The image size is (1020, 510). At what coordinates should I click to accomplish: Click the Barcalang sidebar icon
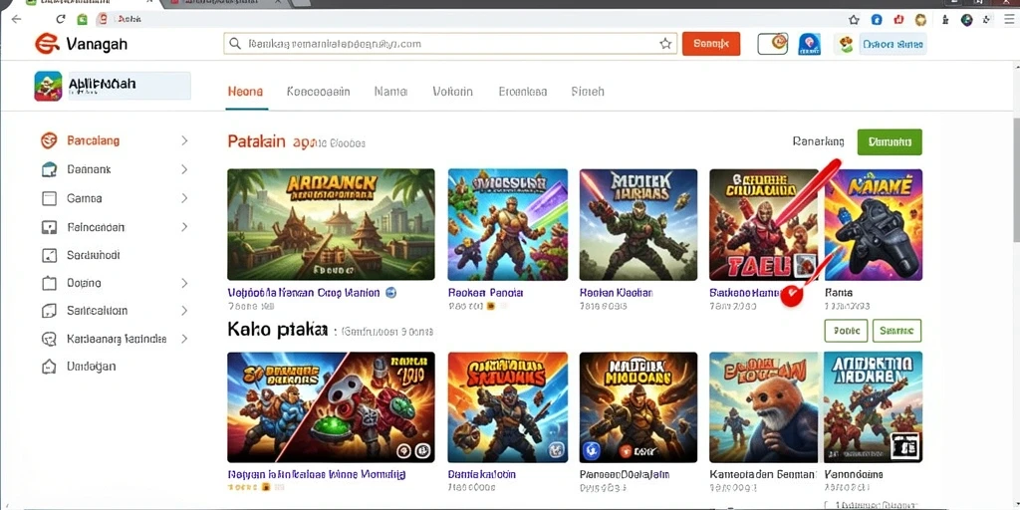(49, 140)
